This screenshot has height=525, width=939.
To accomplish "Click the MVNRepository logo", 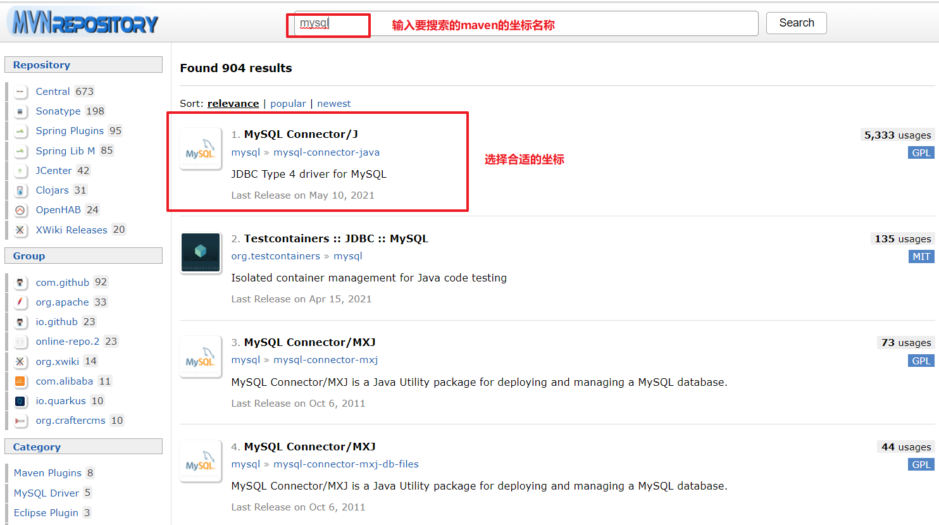I will (84, 23).
